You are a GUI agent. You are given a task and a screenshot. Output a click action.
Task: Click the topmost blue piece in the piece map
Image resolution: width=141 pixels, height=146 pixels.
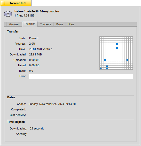[117, 44]
